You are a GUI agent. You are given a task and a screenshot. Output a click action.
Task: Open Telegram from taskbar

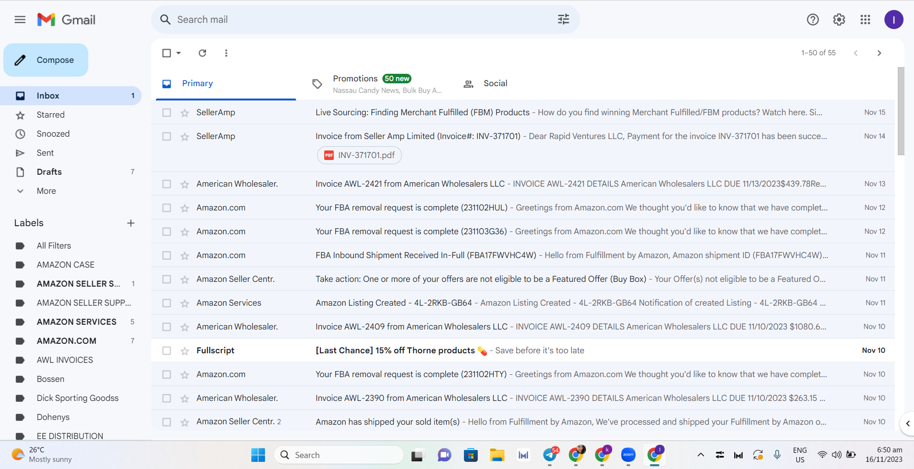click(x=550, y=455)
